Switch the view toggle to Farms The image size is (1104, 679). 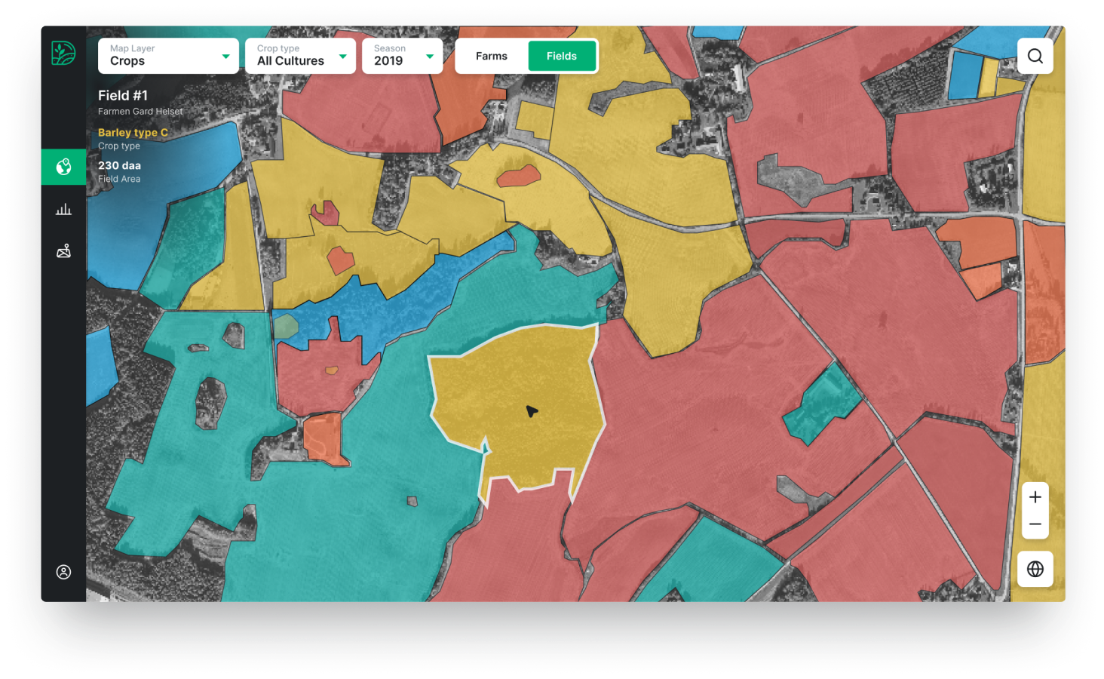tap(492, 56)
